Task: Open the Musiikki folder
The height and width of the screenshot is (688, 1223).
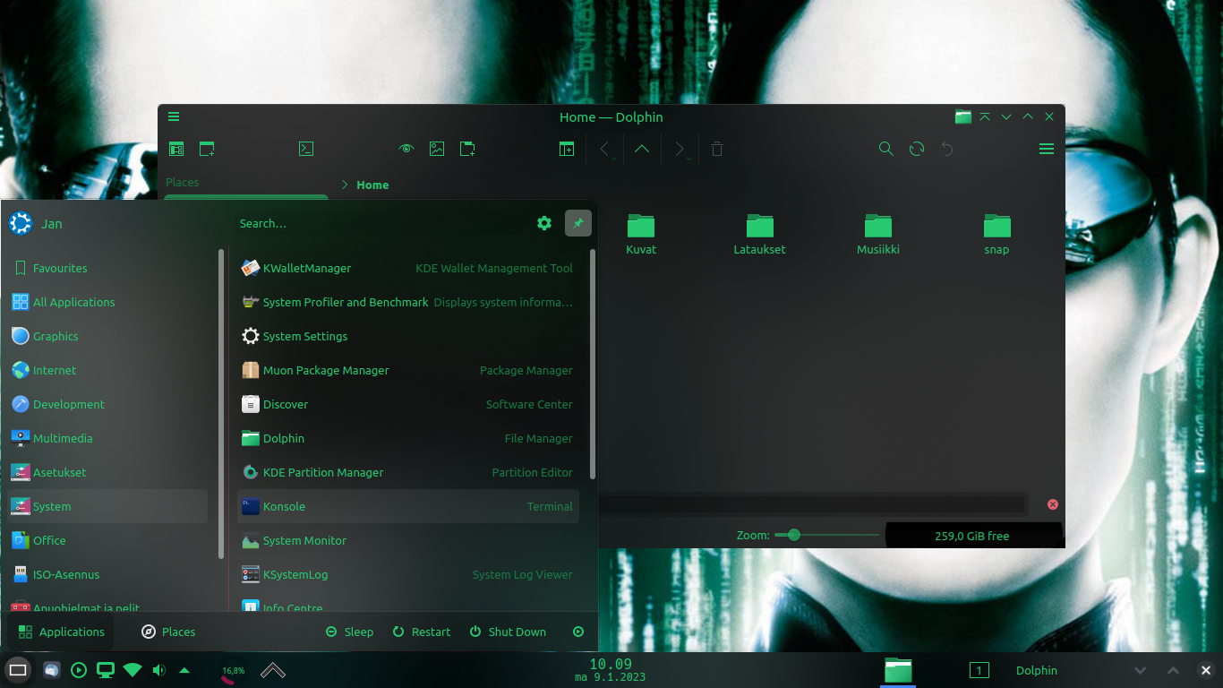Action: coord(878,235)
